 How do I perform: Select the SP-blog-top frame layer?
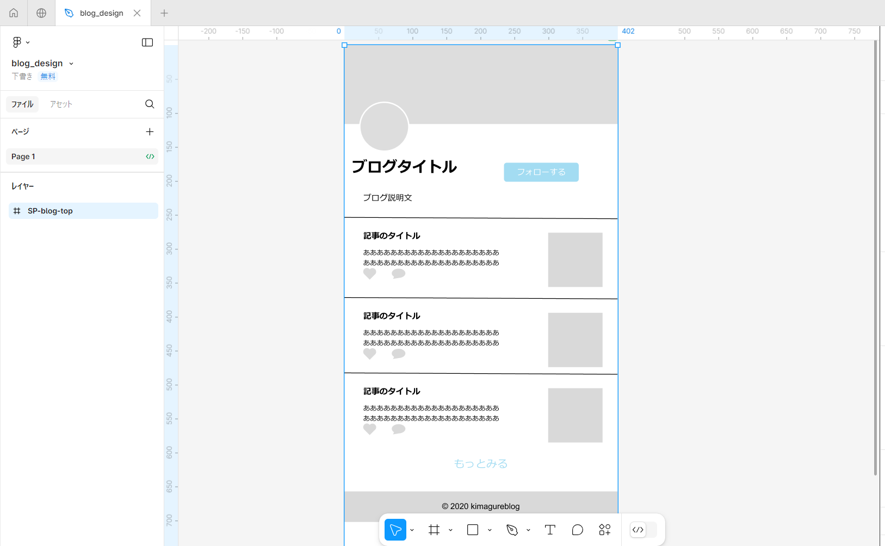83,211
